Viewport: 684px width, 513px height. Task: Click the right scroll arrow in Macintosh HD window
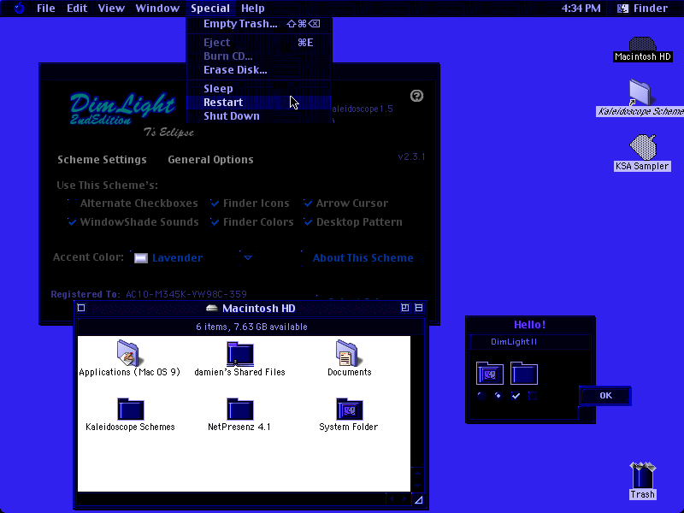[x=404, y=499]
